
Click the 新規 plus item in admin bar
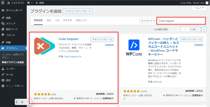(40, 3)
